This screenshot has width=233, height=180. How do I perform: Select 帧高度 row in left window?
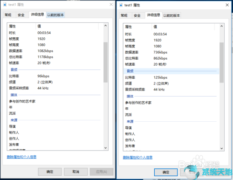(x=55, y=45)
